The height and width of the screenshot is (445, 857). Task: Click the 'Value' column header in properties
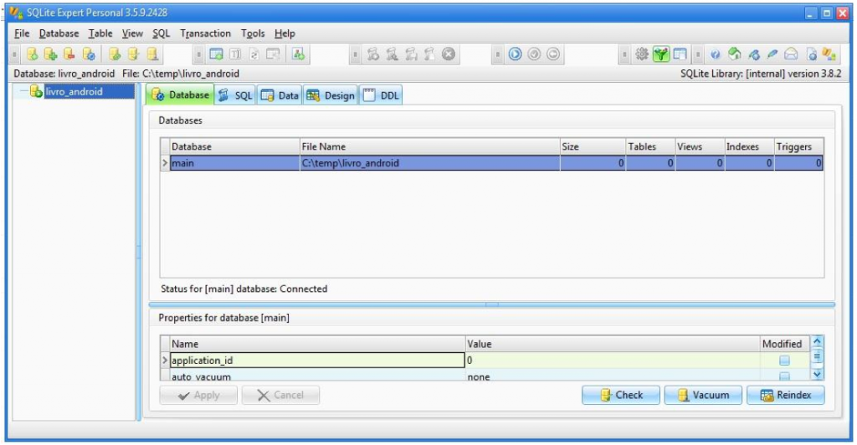pyautogui.click(x=613, y=344)
